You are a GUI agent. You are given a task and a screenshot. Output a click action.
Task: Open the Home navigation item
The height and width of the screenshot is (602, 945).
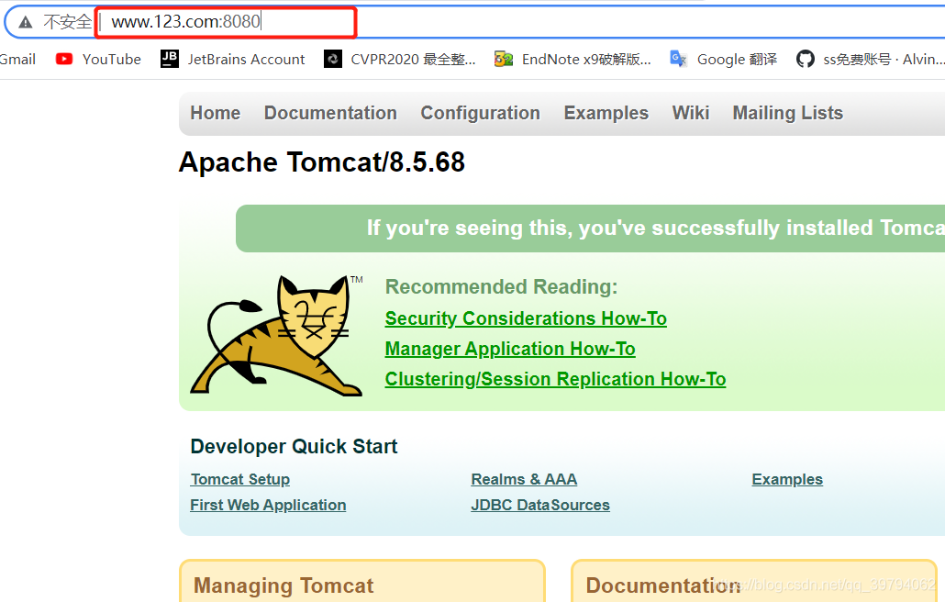pos(215,113)
